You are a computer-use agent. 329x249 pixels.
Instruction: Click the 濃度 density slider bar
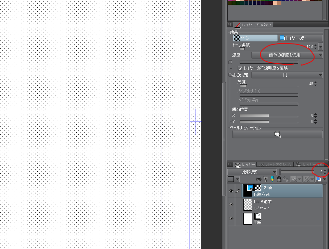pos(269,62)
